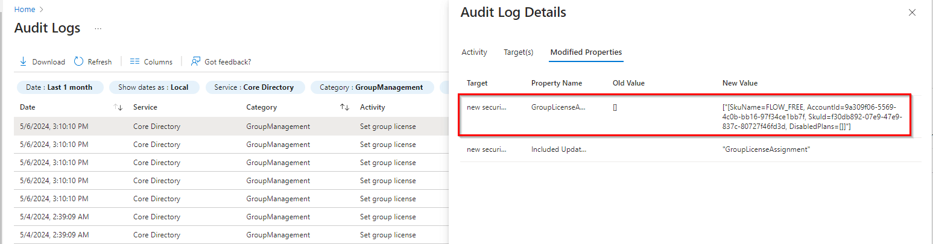Viewport: 933px width, 244px height.
Task: Select the first 5/6/2024 3:10:10 PM log row
Action: pyautogui.click(x=54, y=127)
